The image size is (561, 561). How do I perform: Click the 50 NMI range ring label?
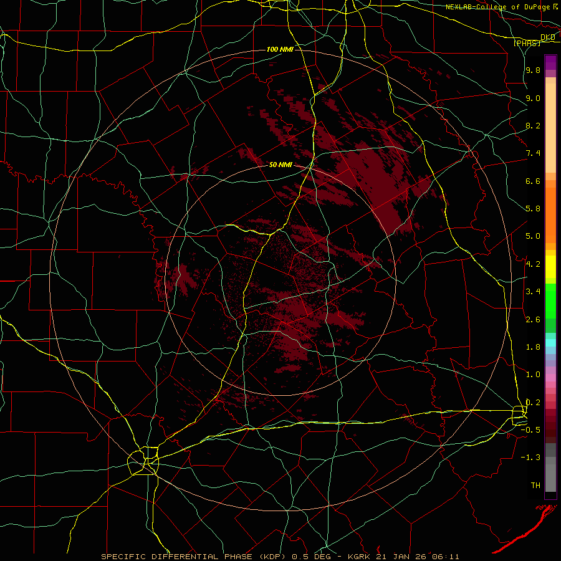(x=280, y=165)
